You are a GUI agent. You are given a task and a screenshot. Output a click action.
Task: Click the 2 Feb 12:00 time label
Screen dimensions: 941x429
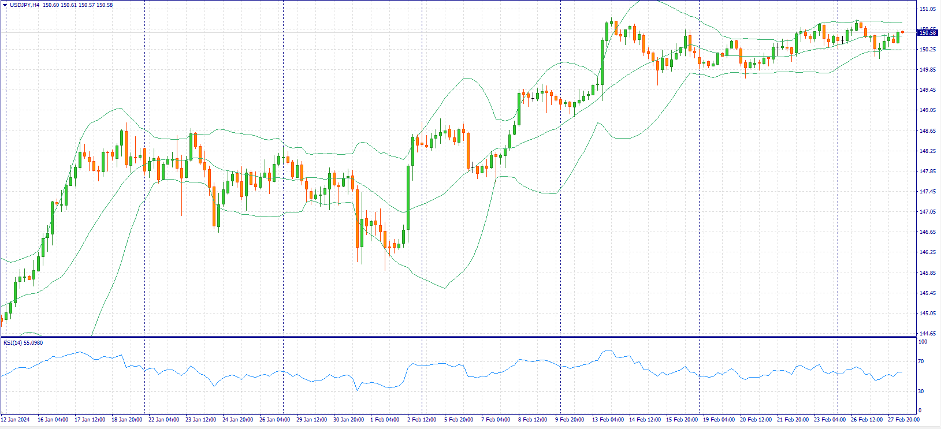click(422, 420)
